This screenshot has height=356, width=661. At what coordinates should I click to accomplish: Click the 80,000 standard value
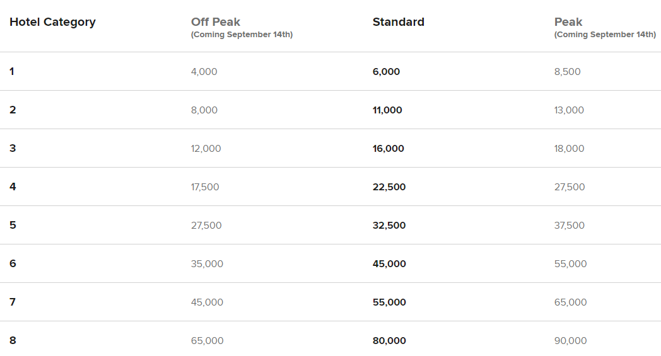389,340
